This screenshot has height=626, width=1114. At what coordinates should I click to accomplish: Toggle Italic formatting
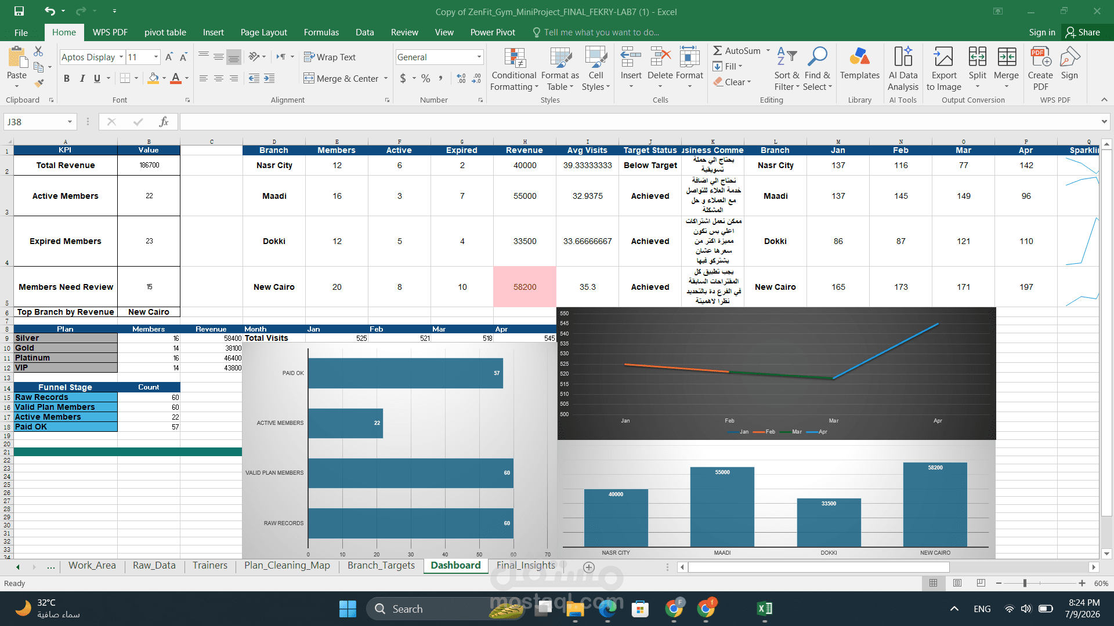82,78
